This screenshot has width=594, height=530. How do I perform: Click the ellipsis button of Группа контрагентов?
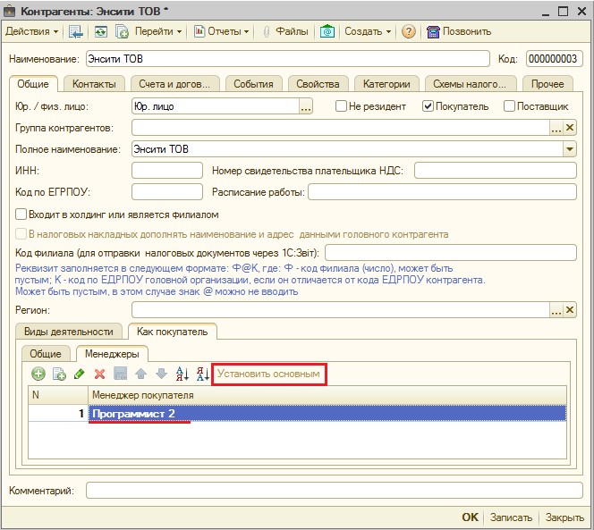click(x=556, y=128)
